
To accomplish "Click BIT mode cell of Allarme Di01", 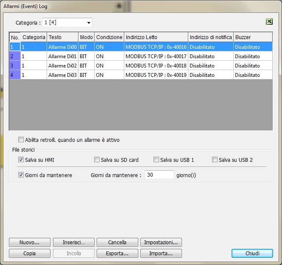I will pyautogui.click(x=87, y=56).
